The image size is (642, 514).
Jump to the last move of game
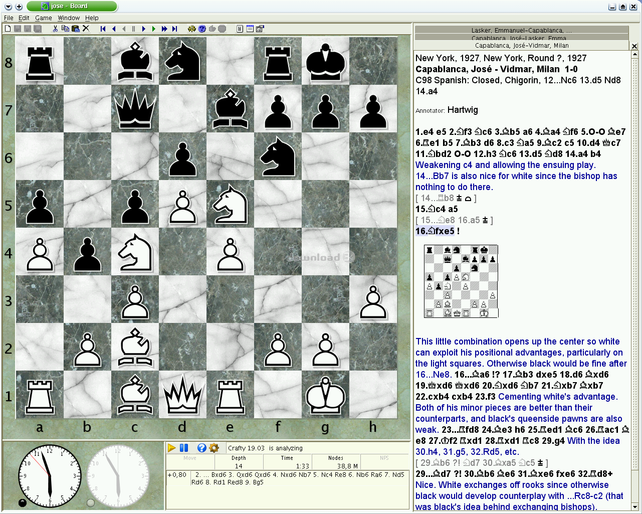(x=174, y=29)
